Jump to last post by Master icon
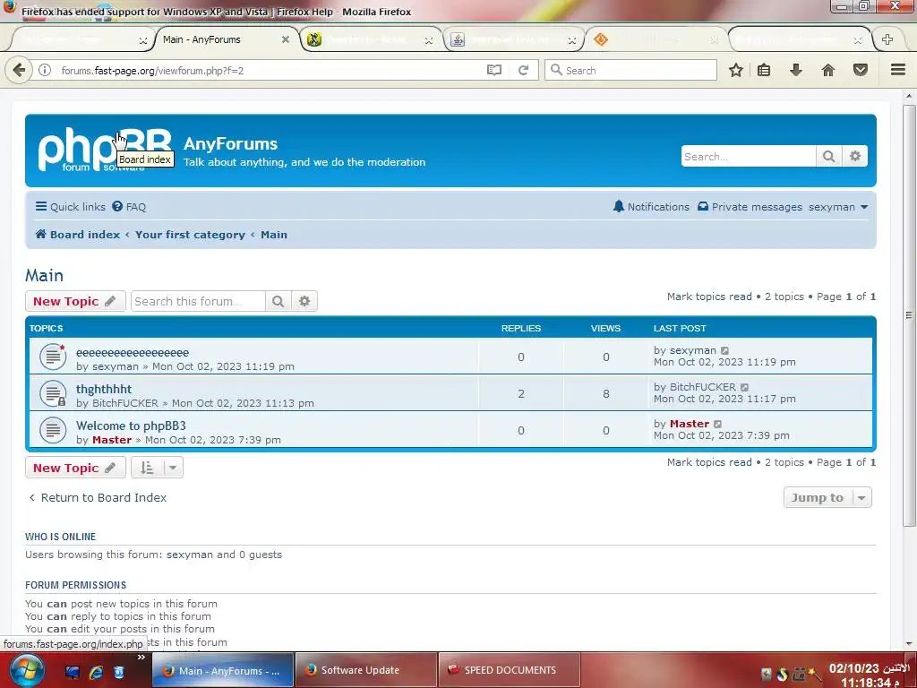 pyautogui.click(x=718, y=424)
